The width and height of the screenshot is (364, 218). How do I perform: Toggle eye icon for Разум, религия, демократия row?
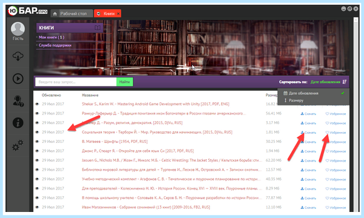pyautogui.click(x=37, y=123)
